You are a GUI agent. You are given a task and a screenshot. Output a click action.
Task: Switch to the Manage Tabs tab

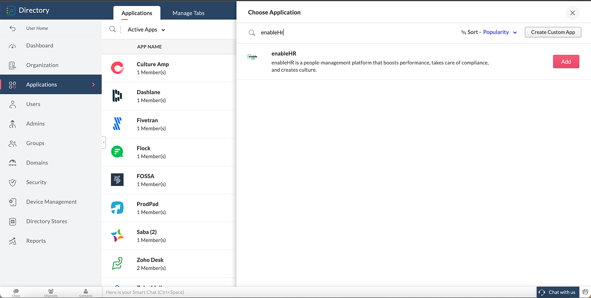188,13
